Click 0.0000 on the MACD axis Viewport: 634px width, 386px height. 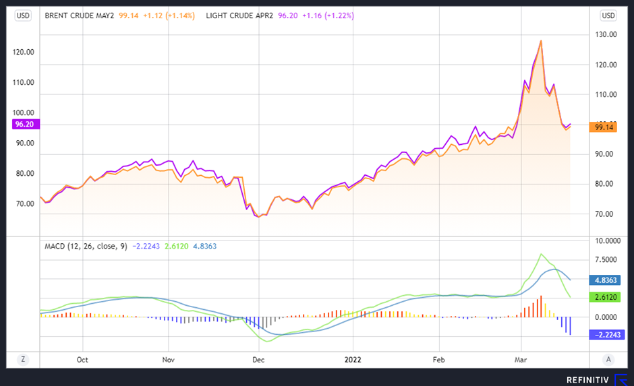pos(606,317)
